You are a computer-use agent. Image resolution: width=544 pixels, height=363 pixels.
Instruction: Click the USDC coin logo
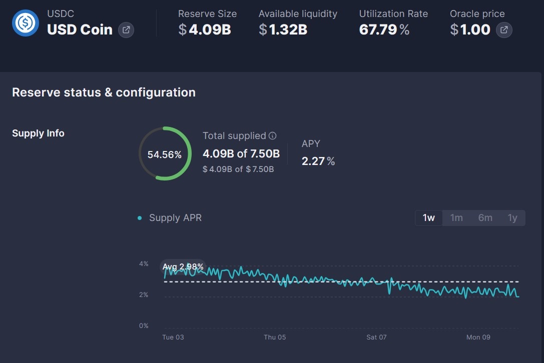(x=25, y=23)
